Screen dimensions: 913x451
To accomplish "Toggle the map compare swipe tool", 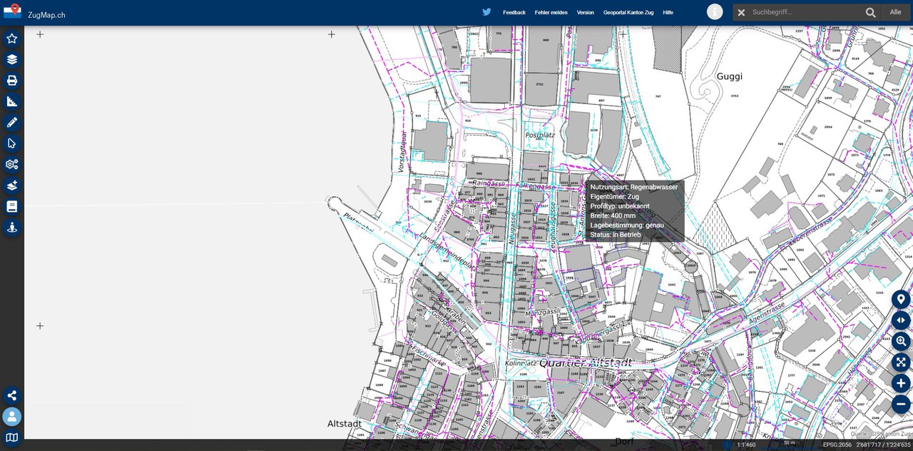I will (901, 320).
